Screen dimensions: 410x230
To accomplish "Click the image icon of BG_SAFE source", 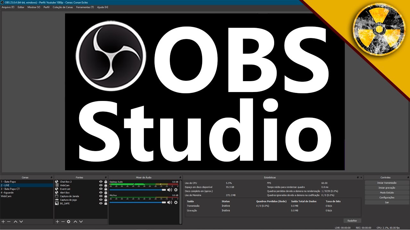I will (57, 203).
